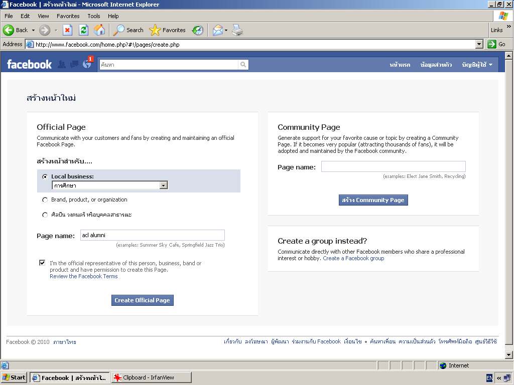Click the browser Stop button

67,30
